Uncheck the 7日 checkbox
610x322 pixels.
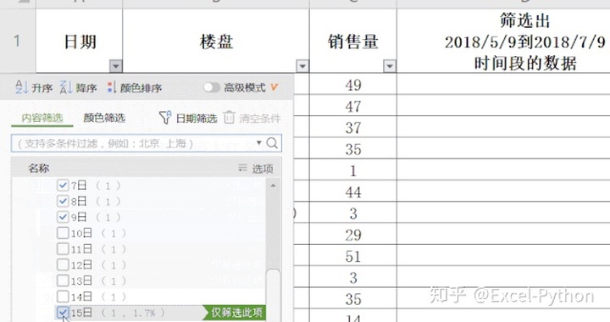tap(63, 185)
